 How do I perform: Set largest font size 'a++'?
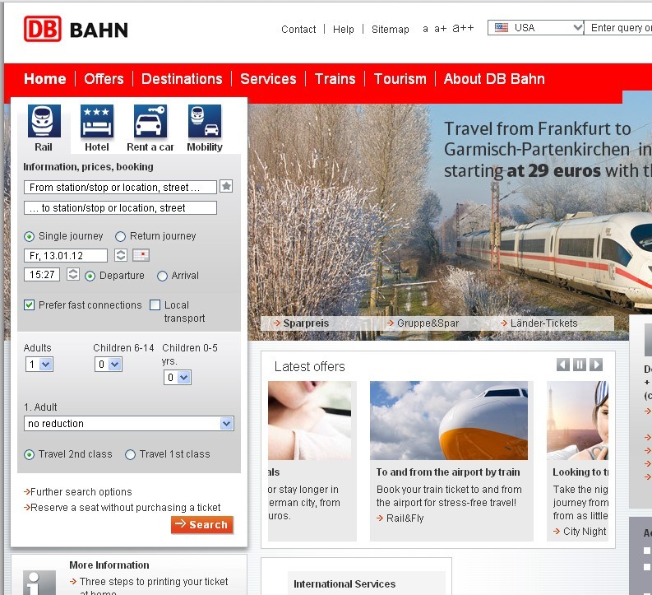pyautogui.click(x=463, y=28)
